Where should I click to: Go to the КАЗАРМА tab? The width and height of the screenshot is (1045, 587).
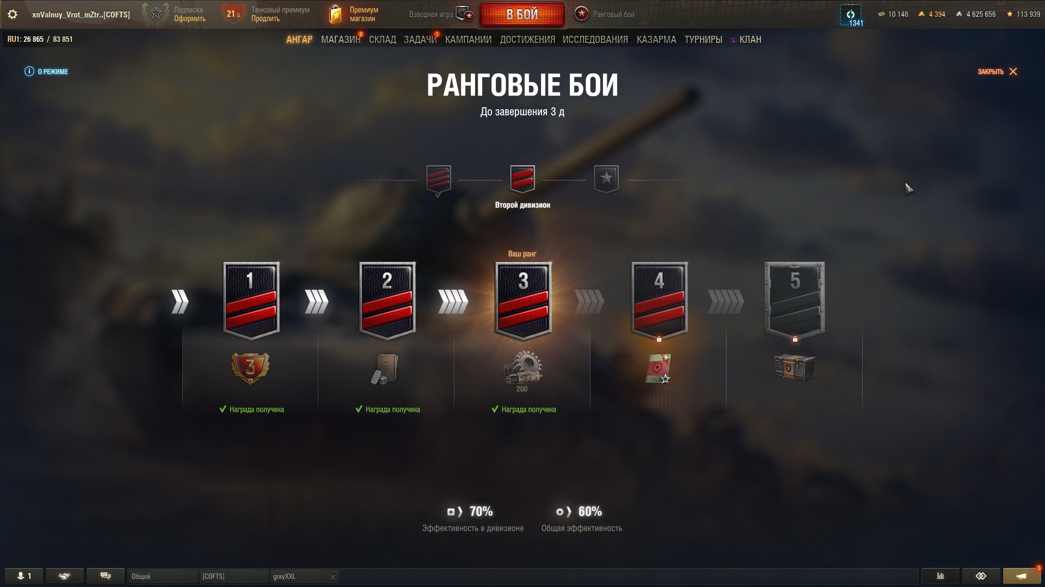pyautogui.click(x=656, y=40)
